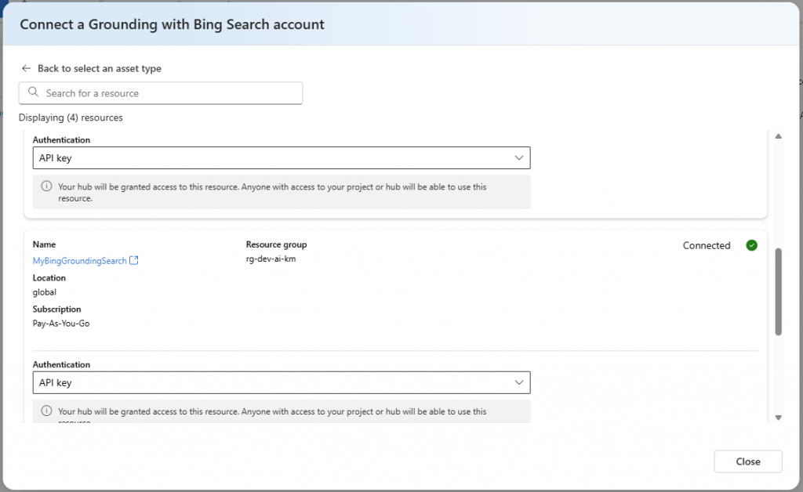
Task: Click the Pay-As-You-Go subscription value
Action: [61, 324]
